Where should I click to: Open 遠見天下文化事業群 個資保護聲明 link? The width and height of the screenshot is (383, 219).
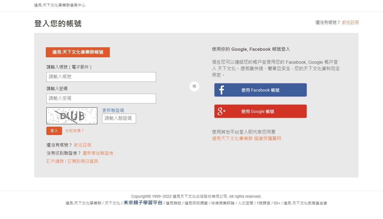click(x=247, y=138)
